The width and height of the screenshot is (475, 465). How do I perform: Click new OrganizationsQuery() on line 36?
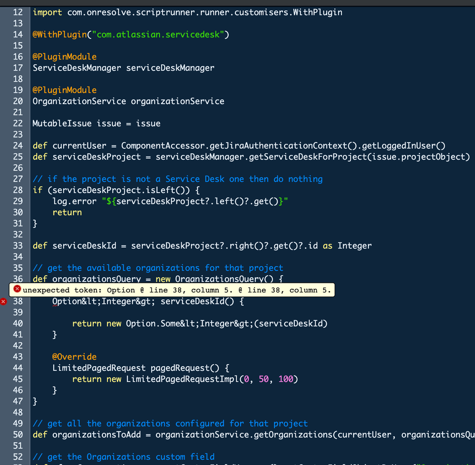(x=214, y=279)
